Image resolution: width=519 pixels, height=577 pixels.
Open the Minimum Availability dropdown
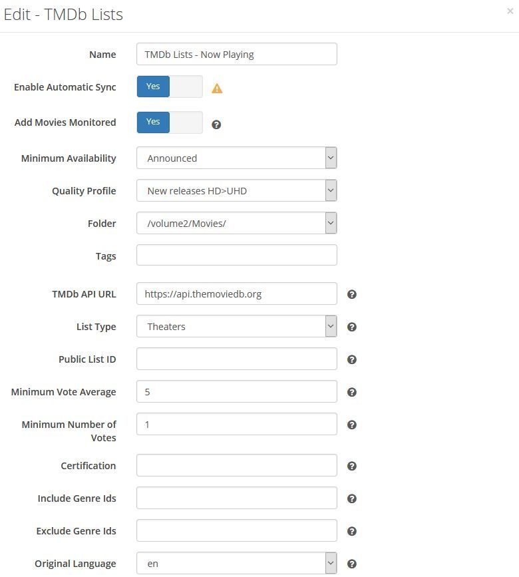[236, 158]
